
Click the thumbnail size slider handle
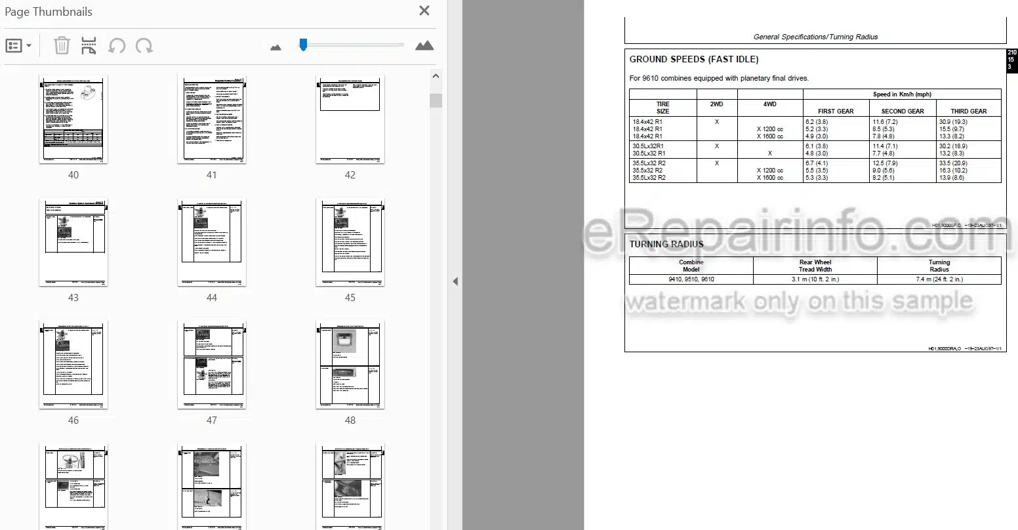coord(303,45)
